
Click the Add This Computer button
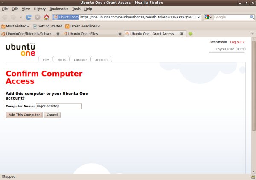pyautogui.click(x=24, y=115)
